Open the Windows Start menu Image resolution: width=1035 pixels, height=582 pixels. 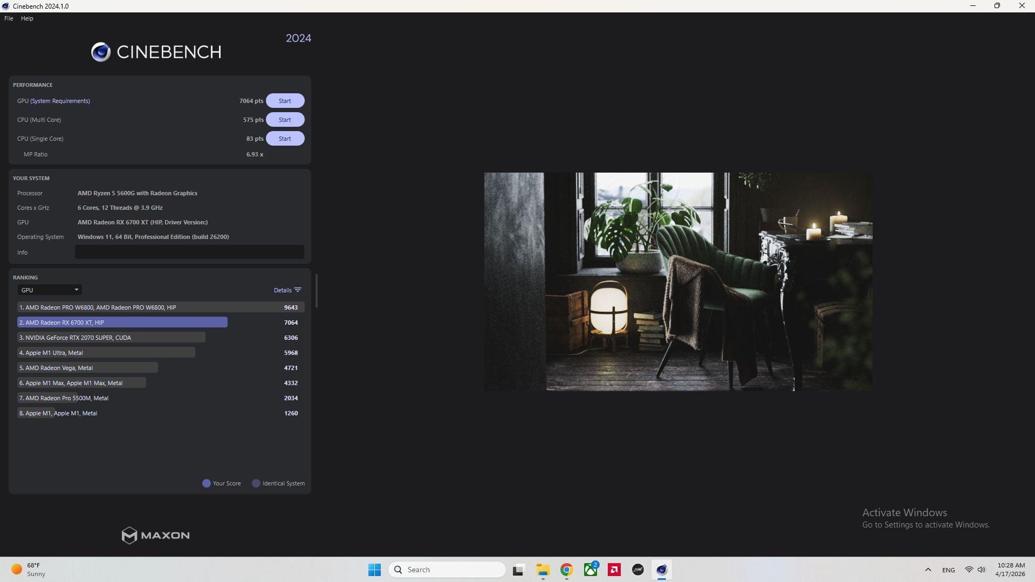coord(374,570)
